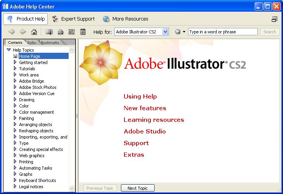Open the search options arrow
Image resolution: width=283 pixels, height=194 pixels.
[x=184, y=32]
